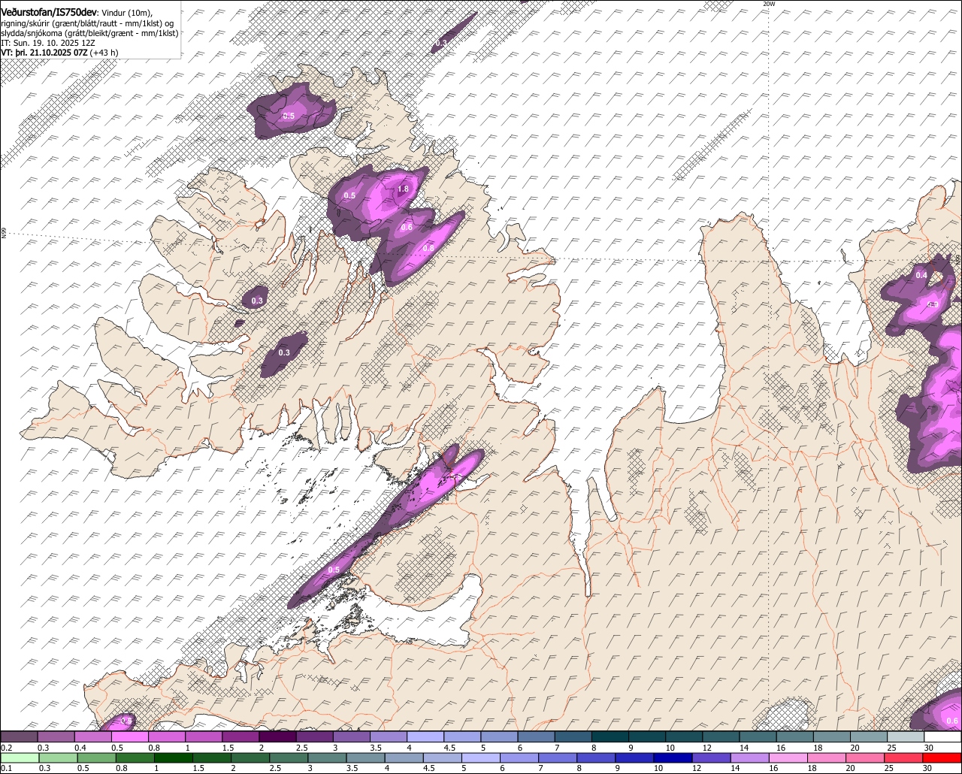Screen dimensions: 962x774
Task: Click the 'VT: þri. 21.10.2025 07Z (+43 h)' line
Action: [59, 53]
